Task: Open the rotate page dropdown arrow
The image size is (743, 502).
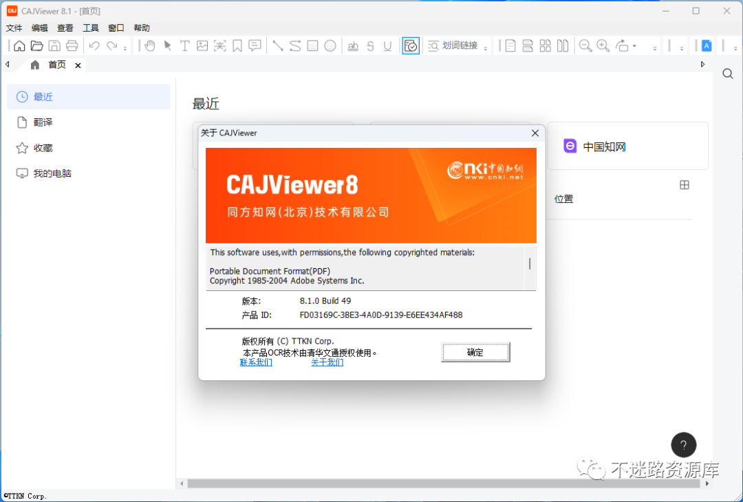Action: (634, 46)
